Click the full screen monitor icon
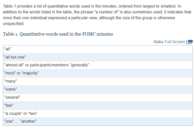This screenshot has height=130, width=195. [190, 42]
